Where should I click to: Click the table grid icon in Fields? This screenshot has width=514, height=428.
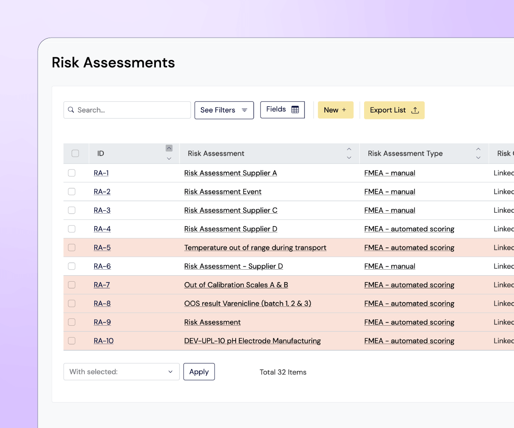coord(295,110)
